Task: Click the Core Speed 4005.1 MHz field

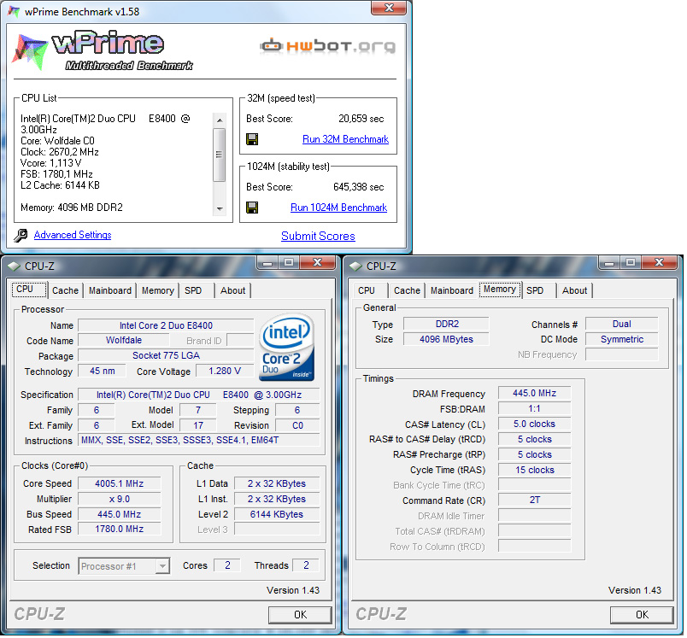Action: pos(119,483)
